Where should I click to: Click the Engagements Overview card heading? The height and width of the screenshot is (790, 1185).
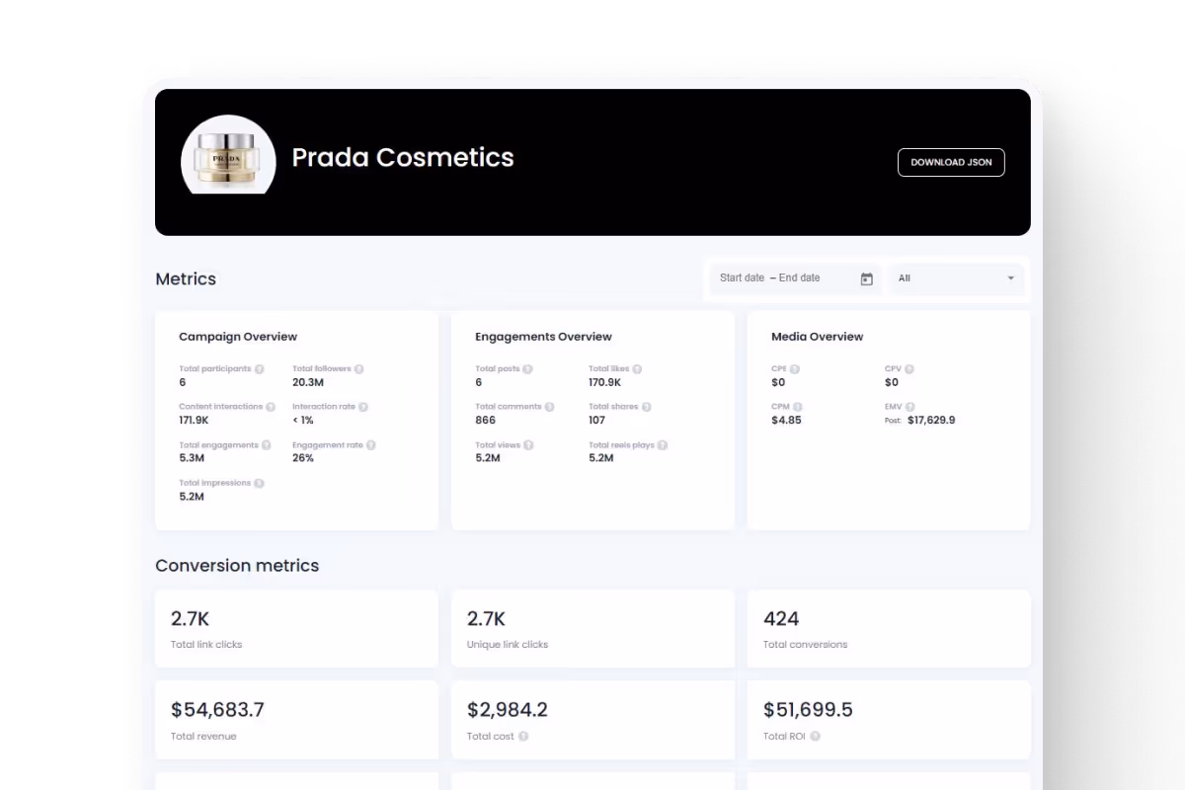pyautogui.click(x=543, y=337)
